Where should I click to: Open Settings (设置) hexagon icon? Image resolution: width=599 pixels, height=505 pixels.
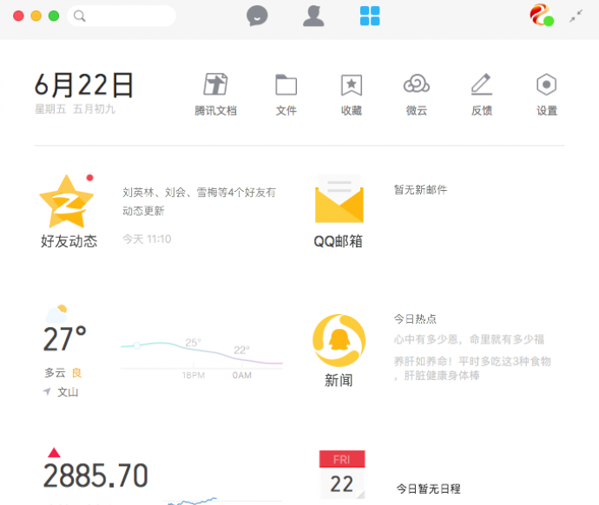[x=547, y=84]
